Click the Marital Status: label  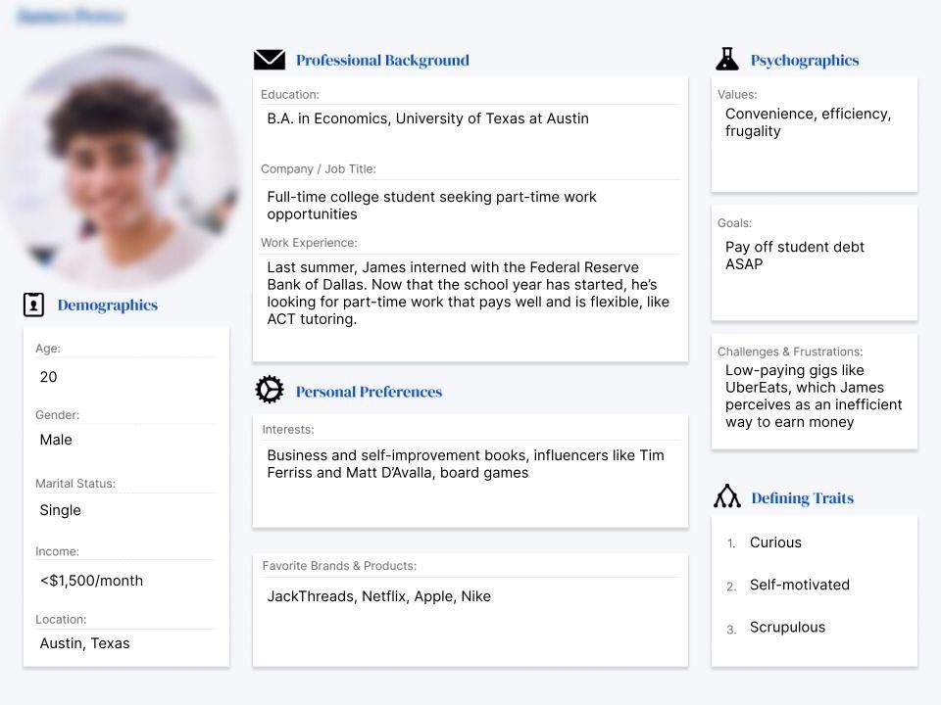click(75, 484)
